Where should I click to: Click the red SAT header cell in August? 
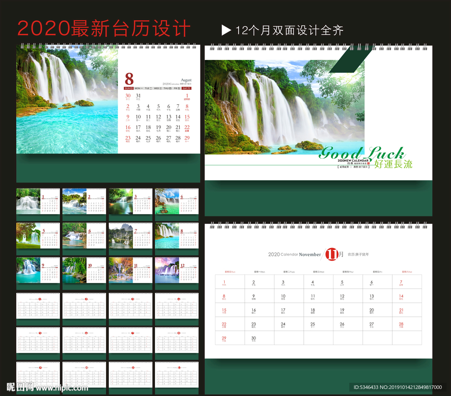point(186,89)
